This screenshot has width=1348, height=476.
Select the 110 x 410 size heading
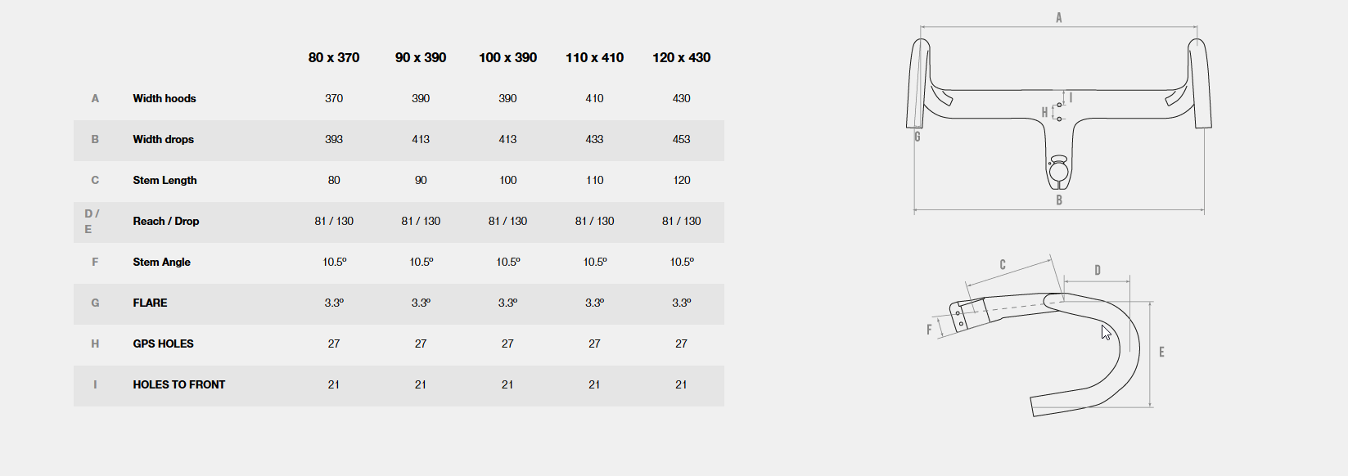tap(594, 57)
